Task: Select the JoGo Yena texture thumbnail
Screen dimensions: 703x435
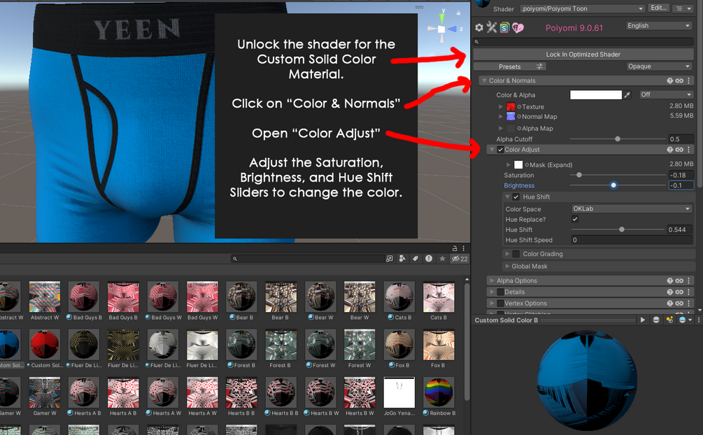Action: (x=399, y=392)
